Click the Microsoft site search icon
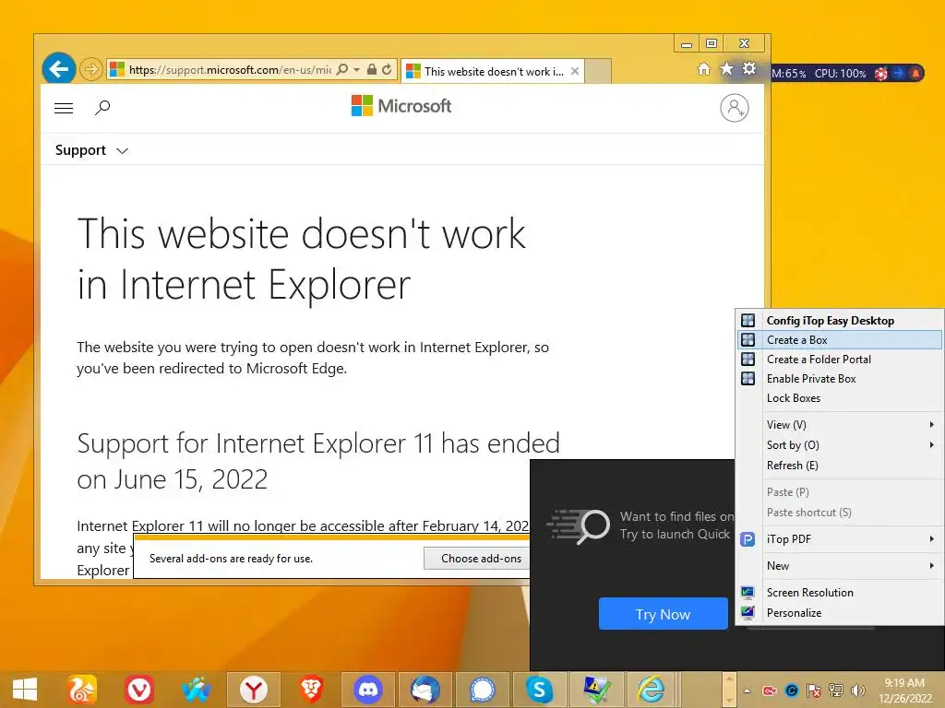Screen dimensions: 945x708 pyautogui.click(x=103, y=108)
